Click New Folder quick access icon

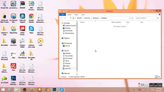[67, 11]
